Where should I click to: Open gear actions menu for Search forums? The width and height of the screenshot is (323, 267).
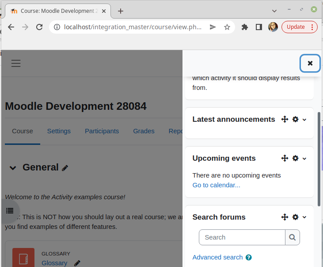295,217
